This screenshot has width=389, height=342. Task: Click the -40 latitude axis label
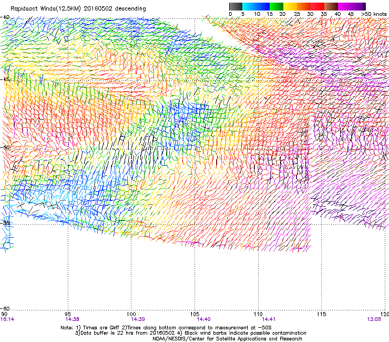5,17
